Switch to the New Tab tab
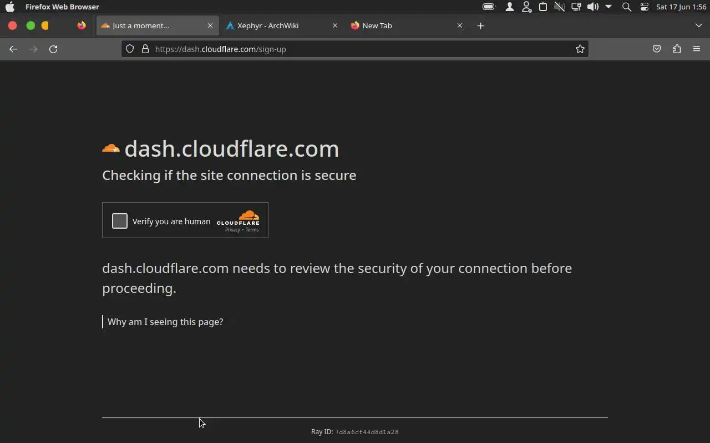This screenshot has width=710, height=443. pyautogui.click(x=407, y=25)
